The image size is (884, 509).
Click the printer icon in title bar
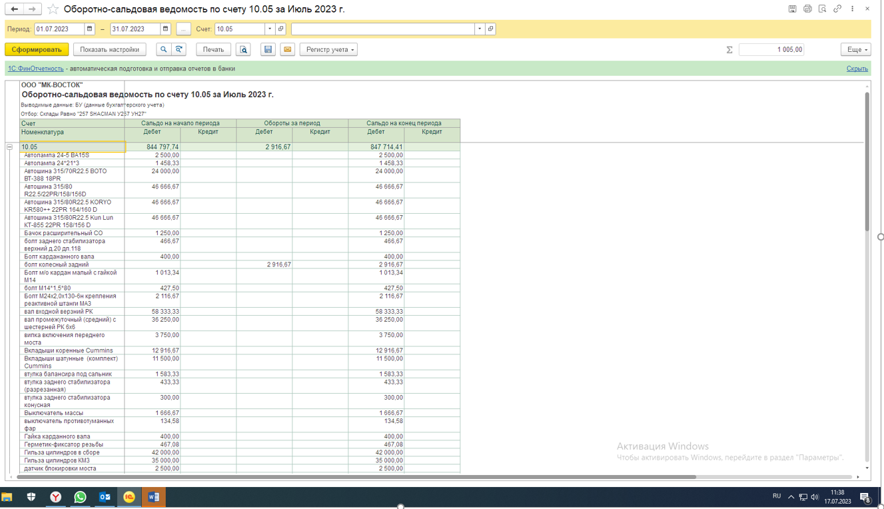pyautogui.click(x=807, y=9)
